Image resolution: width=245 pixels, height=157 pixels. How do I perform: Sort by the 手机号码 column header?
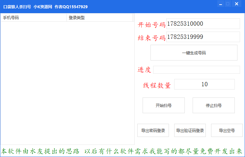click(33, 18)
